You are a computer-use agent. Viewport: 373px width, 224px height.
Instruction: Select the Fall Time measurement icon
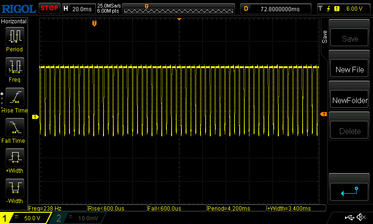15,127
